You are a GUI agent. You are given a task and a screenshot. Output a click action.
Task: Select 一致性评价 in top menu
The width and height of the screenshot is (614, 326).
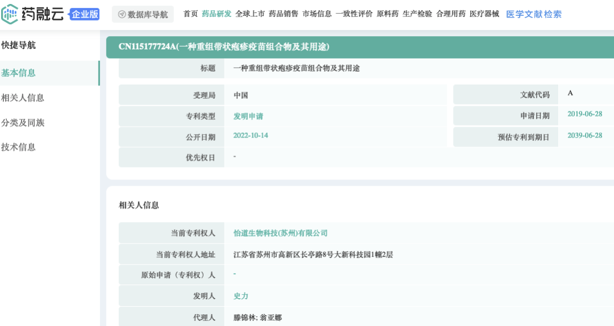[354, 14]
